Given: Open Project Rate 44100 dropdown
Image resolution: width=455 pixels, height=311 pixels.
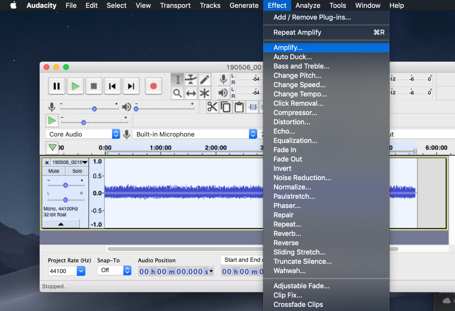Looking at the screenshot, I should coord(67,271).
